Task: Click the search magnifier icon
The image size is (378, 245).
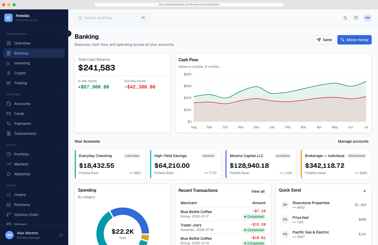Action: [80, 18]
